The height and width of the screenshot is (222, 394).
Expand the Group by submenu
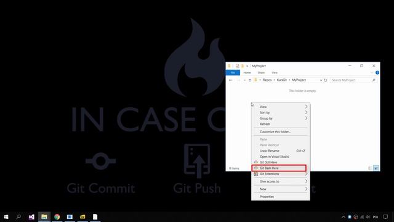pyautogui.click(x=281, y=118)
